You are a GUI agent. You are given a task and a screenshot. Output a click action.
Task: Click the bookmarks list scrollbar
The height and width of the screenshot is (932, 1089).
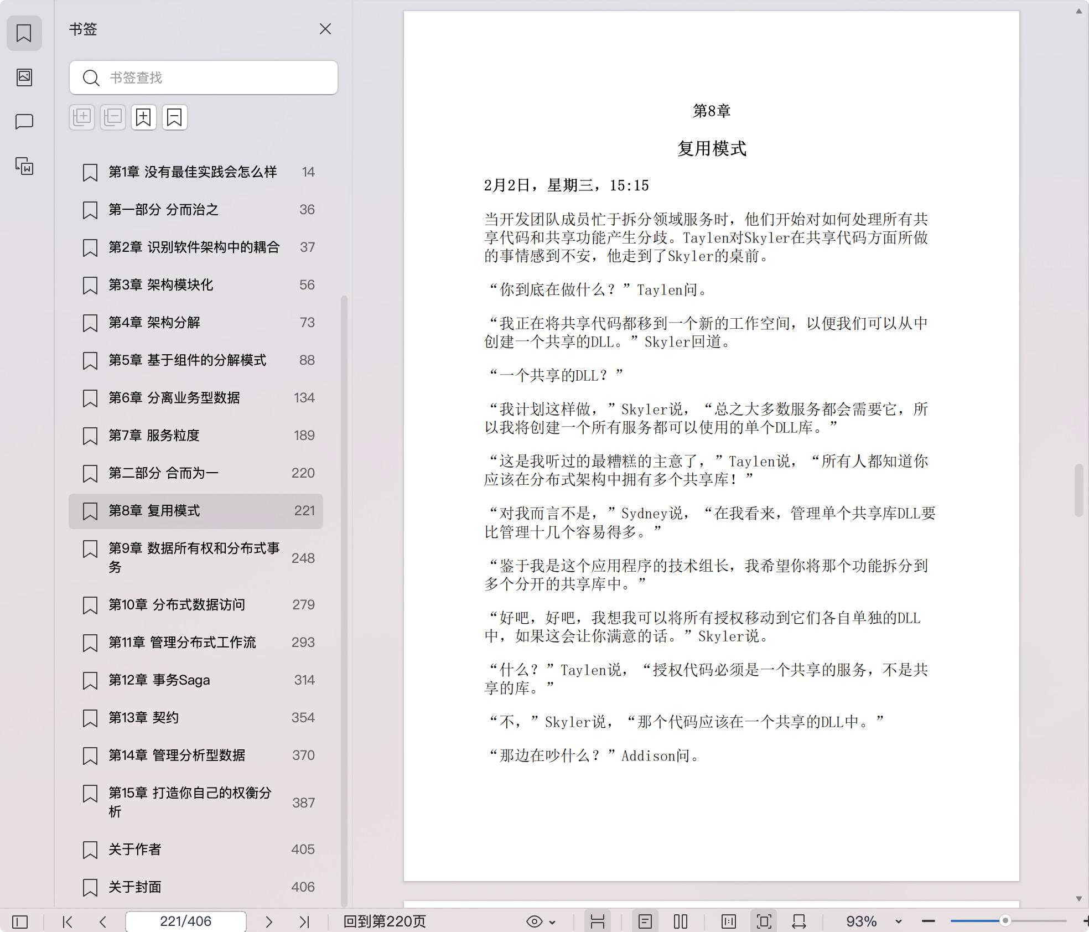344,601
